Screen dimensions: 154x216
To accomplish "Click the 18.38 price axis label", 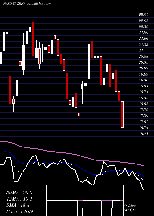I will click(144, 98).
